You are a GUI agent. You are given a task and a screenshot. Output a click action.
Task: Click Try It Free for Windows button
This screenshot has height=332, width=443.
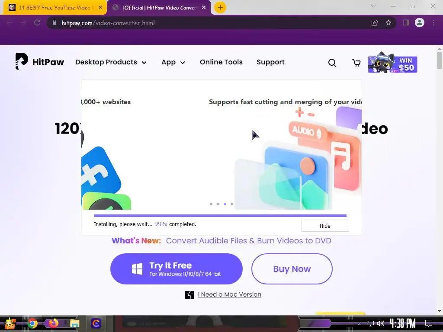point(177,269)
